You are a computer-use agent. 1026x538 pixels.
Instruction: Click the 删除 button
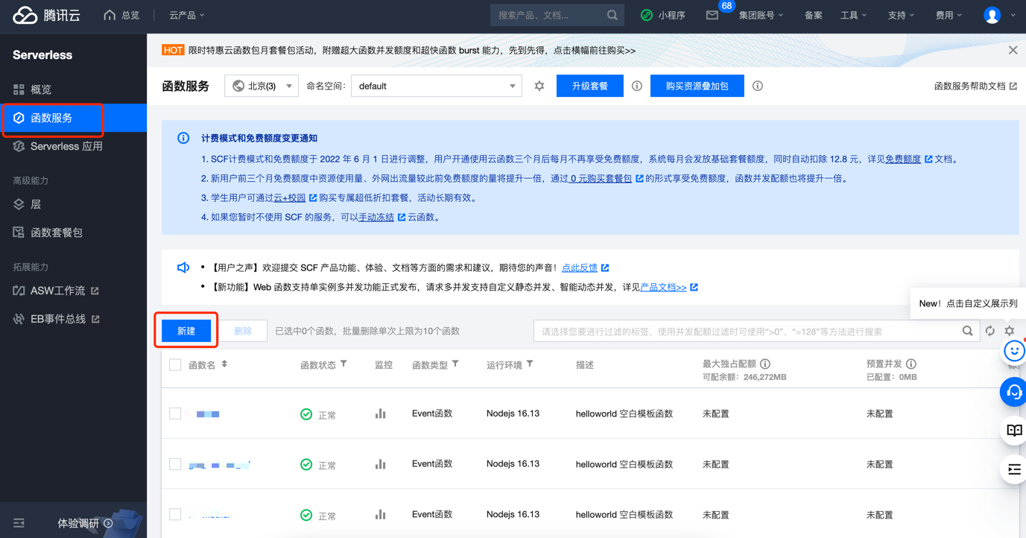[243, 331]
